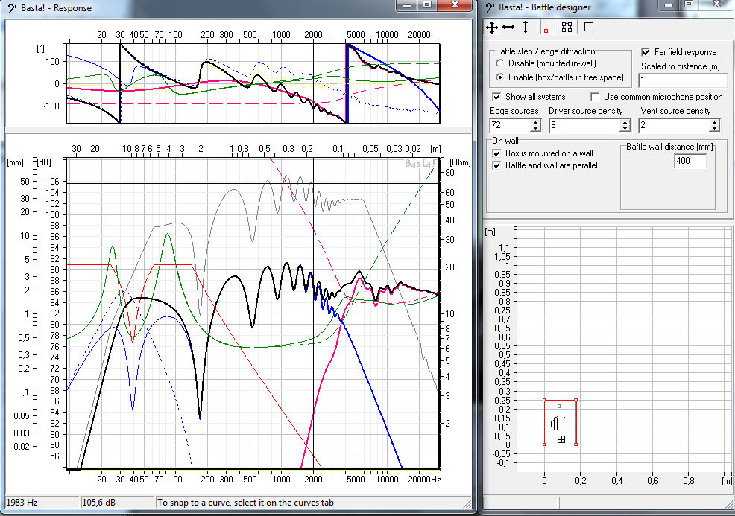Click the red axis origin toolbar icon
Screen dimensions: 735x516
click(x=549, y=28)
